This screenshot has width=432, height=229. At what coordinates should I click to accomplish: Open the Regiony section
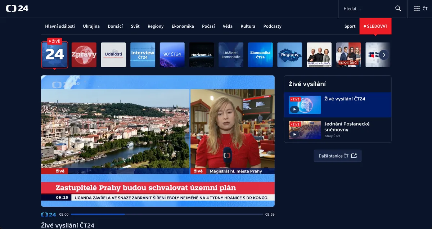point(156,26)
